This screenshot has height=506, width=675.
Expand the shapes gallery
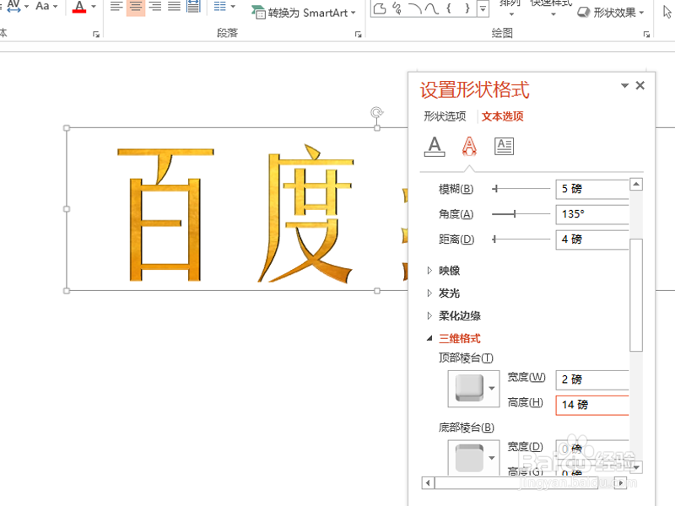tap(483, 8)
